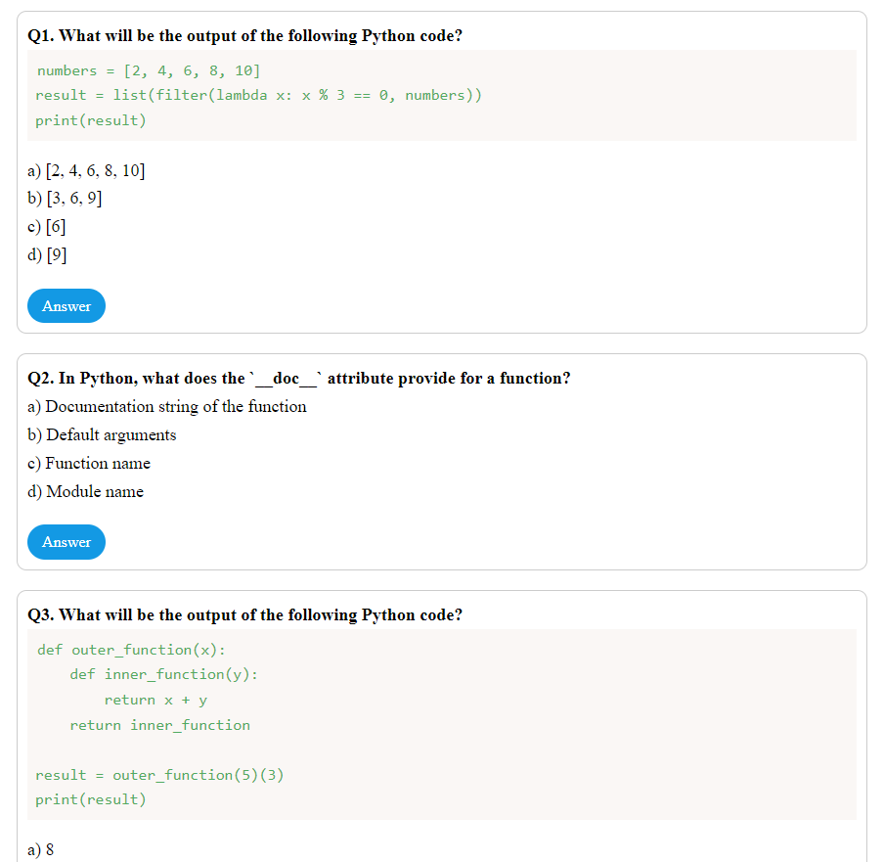Screen dimensions: 884x862
Task: Click the Q3 question heading text
Action: [x=244, y=614]
